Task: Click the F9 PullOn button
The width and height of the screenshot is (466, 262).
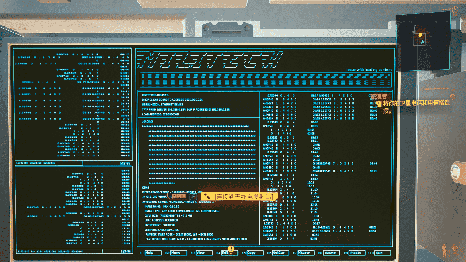Action: tap(357, 253)
